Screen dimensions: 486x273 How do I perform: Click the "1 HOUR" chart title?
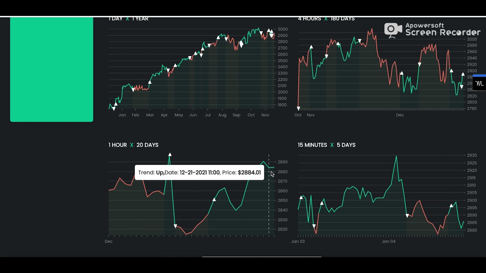[x=118, y=145]
